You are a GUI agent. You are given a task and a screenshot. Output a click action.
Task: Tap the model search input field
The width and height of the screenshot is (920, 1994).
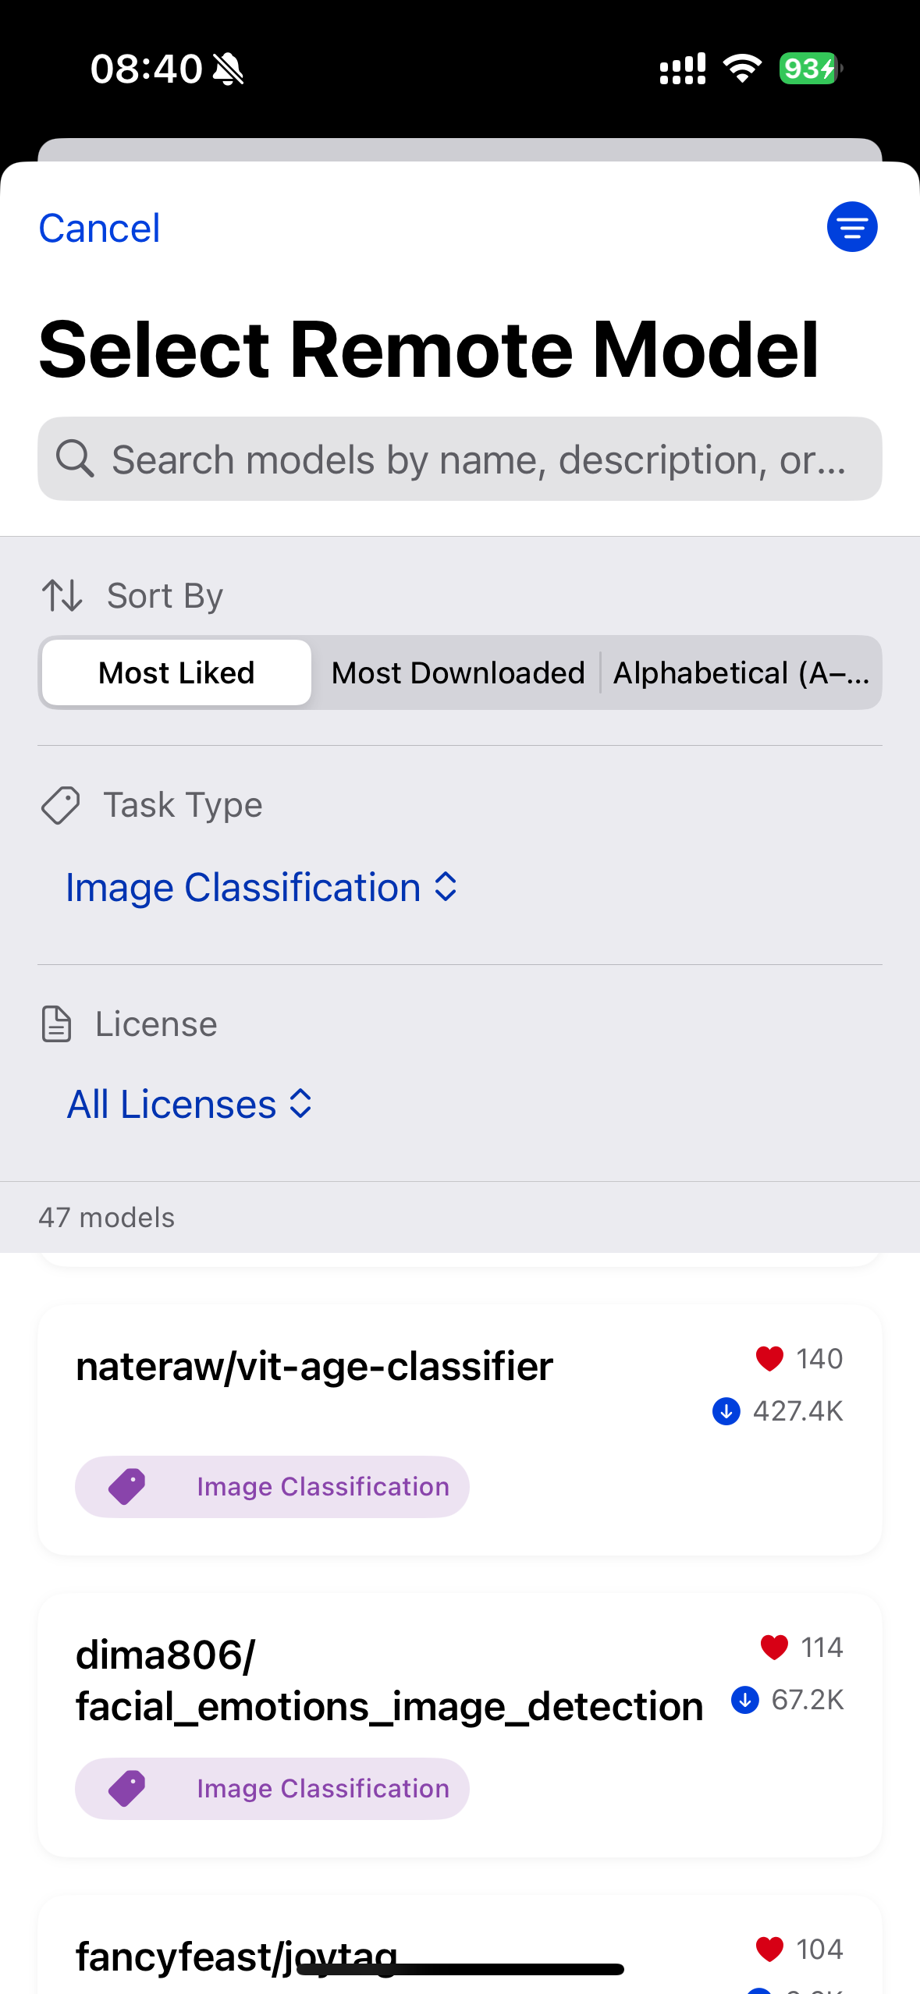pyautogui.click(x=460, y=458)
